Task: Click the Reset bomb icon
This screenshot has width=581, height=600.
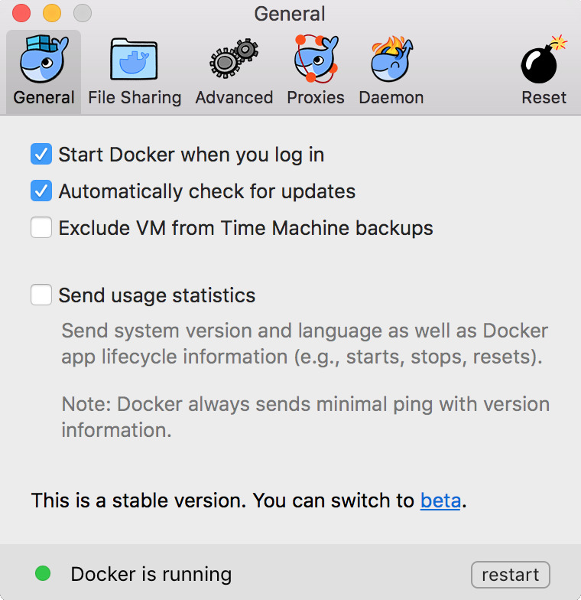Action: click(x=544, y=59)
